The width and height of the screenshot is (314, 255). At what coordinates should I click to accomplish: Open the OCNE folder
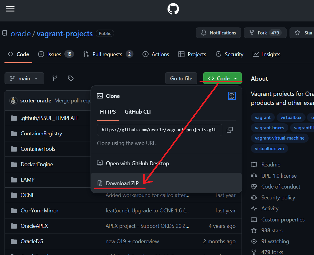coord(28,195)
